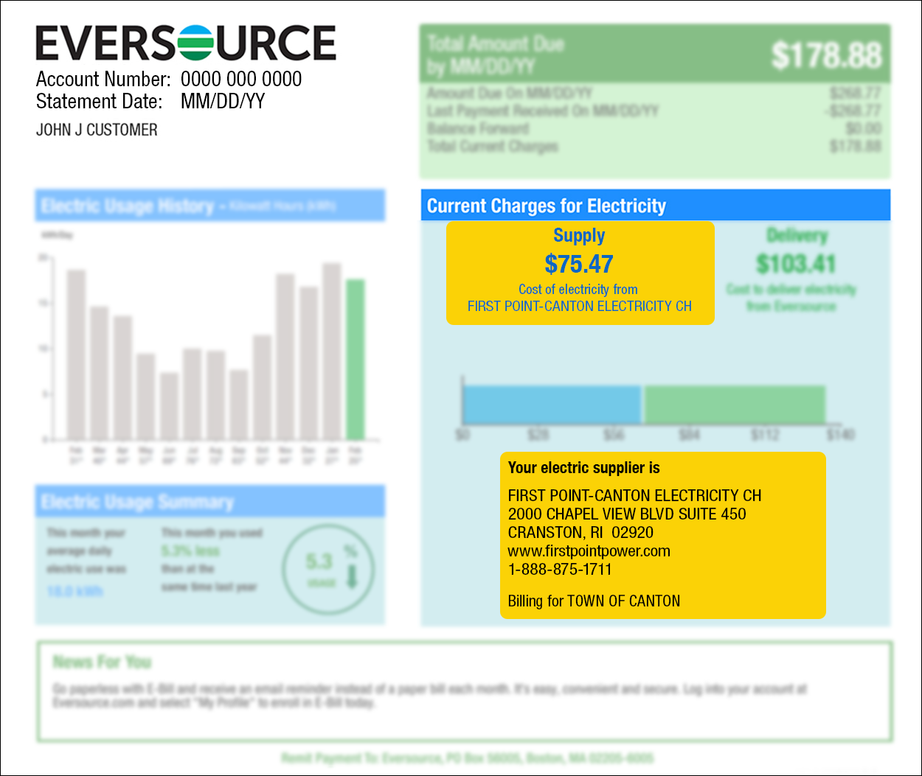Click the News For You heading
The image size is (922, 776).
(102, 662)
